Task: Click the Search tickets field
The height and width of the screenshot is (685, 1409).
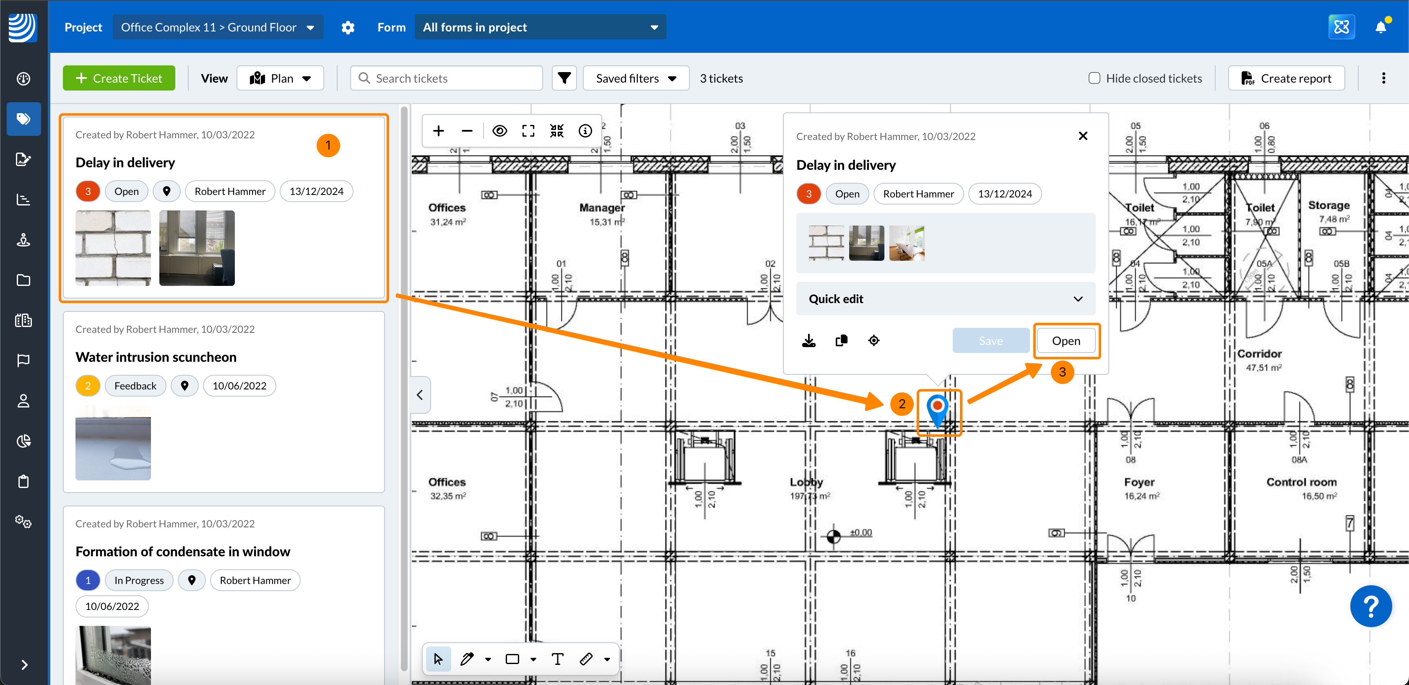Action: (446, 78)
